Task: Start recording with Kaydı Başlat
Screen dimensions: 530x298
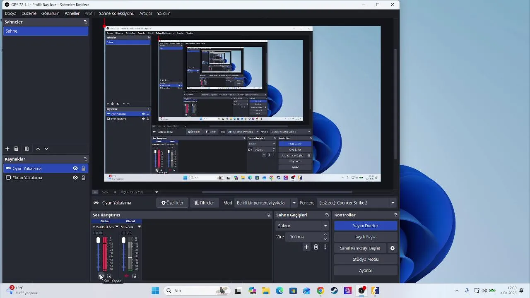Action: click(366, 237)
